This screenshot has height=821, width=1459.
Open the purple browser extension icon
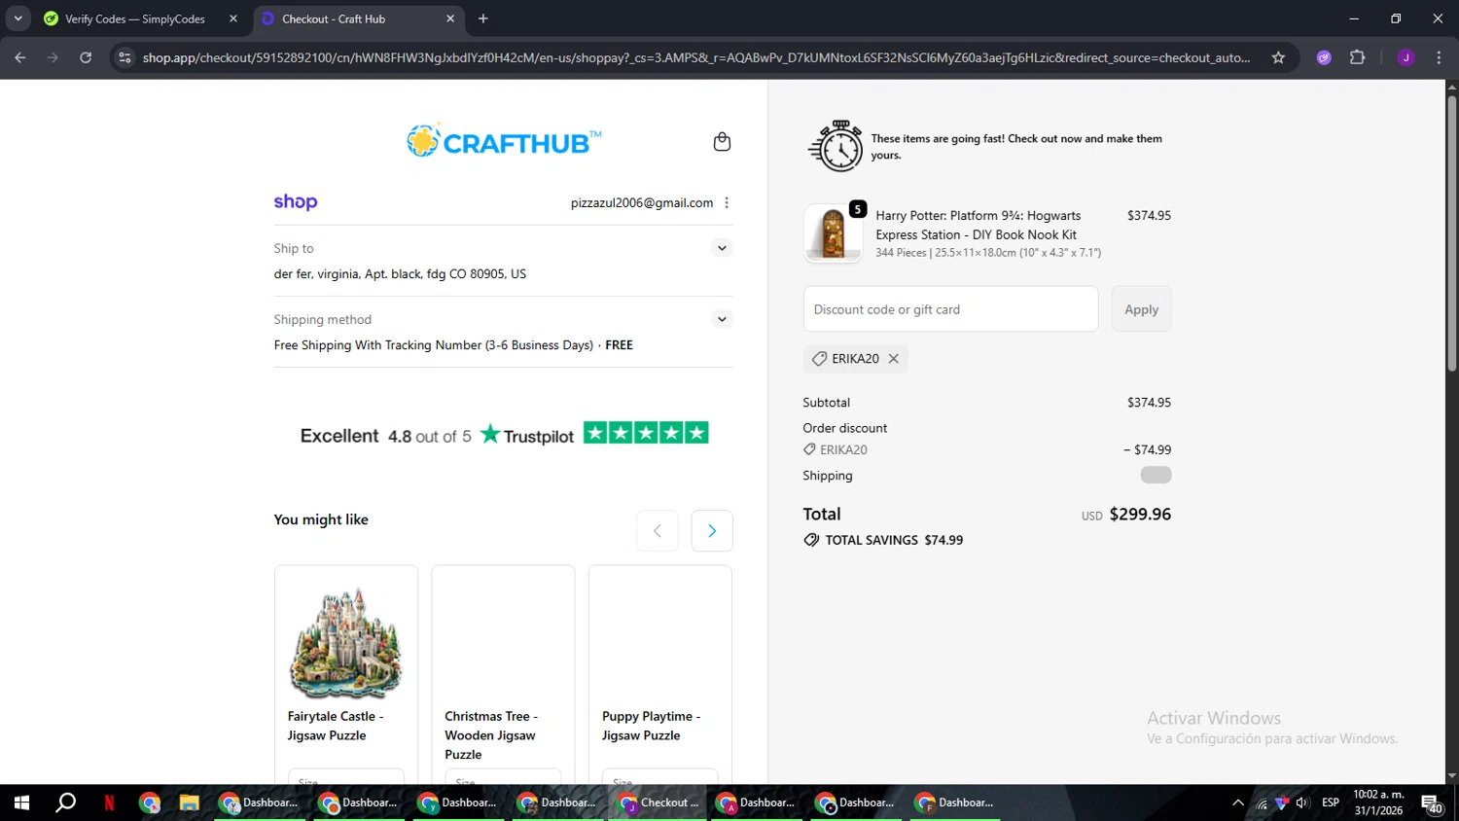pos(1324,57)
